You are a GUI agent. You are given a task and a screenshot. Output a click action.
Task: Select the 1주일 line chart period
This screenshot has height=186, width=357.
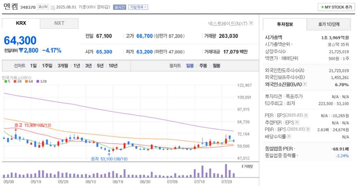coord(47,66)
